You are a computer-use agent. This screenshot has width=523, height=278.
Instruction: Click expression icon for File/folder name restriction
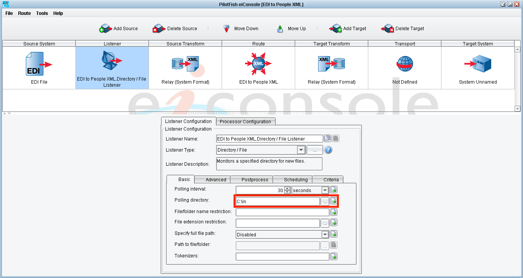coord(333,212)
